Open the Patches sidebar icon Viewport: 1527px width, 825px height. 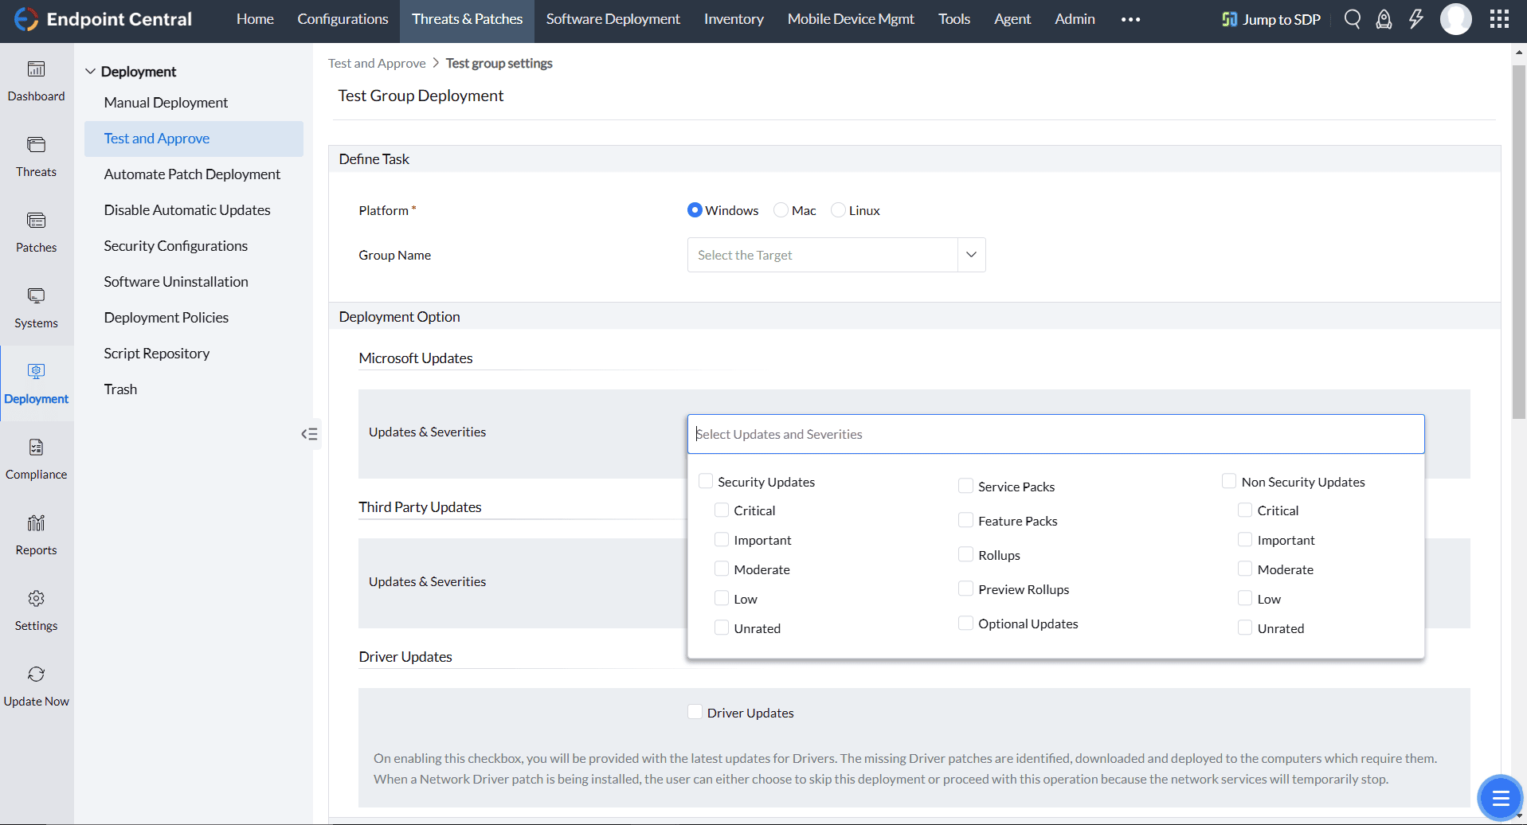coord(36,221)
